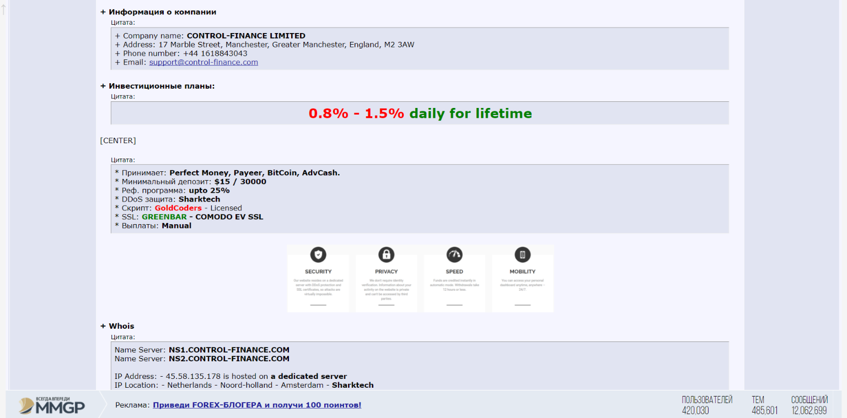Click the SECURITY card title

(x=318, y=272)
